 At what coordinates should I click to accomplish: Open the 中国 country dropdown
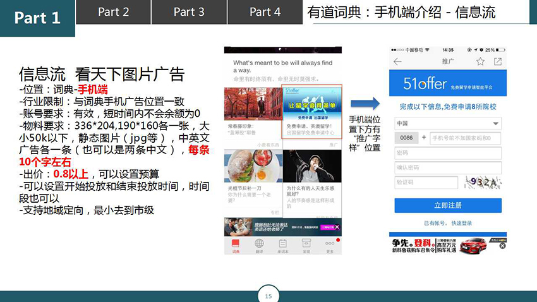448,123
